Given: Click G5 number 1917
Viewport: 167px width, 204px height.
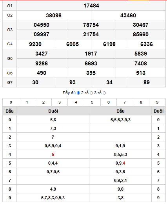Looking at the screenshot, I should (91, 54).
